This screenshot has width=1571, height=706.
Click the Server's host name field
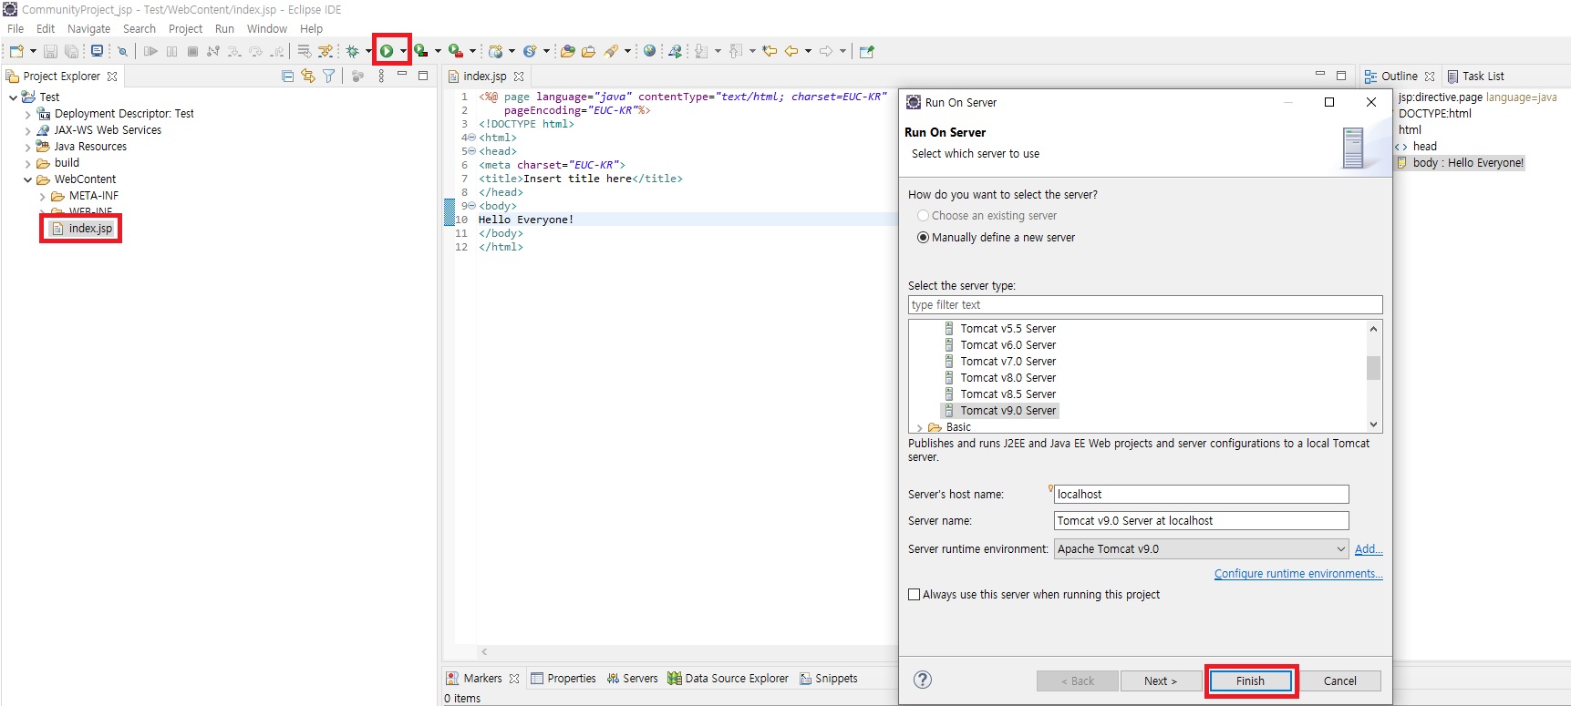(1201, 495)
